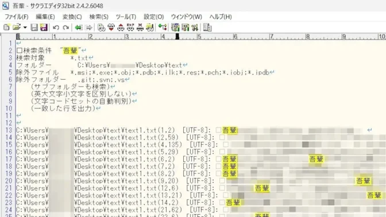Click the フォルダー path line
The width and height of the screenshot is (386, 217).
[x=102, y=65]
